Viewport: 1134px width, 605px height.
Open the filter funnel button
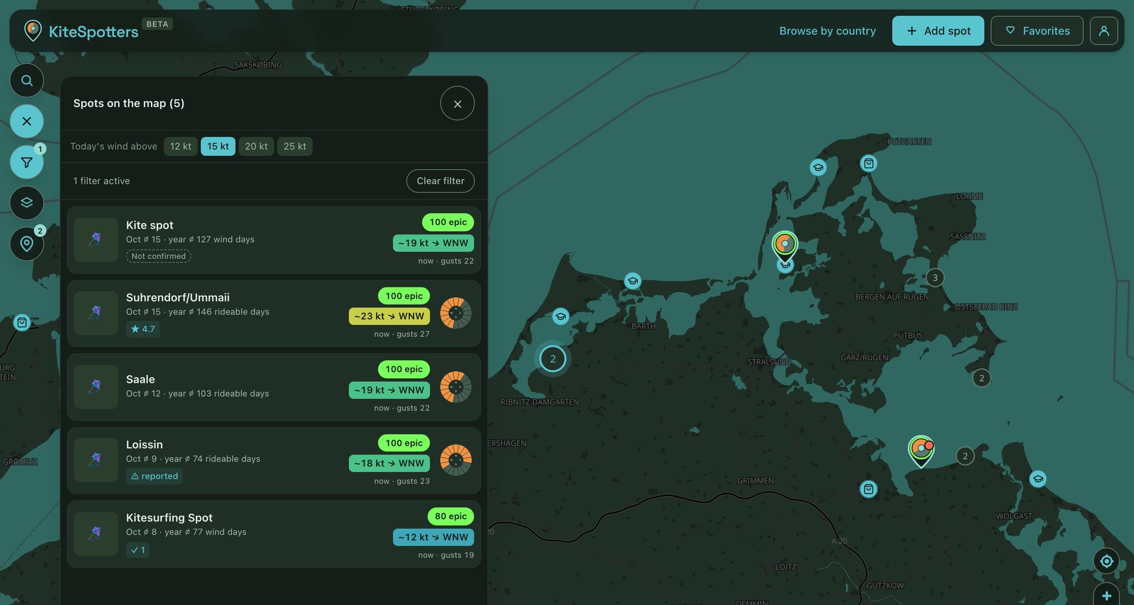click(27, 162)
